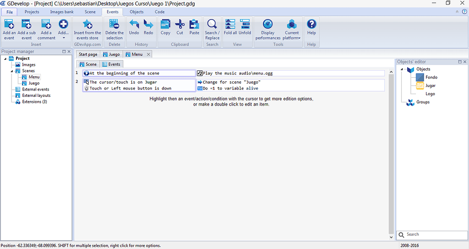Open the Images bank ribbon tab
Viewport: 469px width, 249px height.
[x=62, y=12]
